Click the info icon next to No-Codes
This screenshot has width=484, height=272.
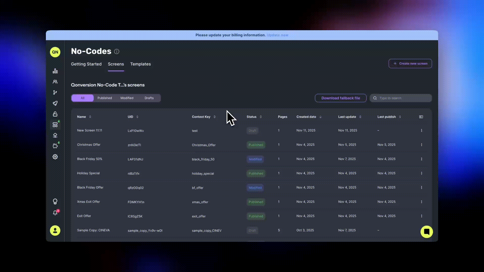(116, 52)
